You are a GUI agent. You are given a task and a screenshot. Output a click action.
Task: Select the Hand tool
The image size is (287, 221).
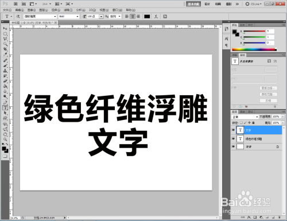5,134
